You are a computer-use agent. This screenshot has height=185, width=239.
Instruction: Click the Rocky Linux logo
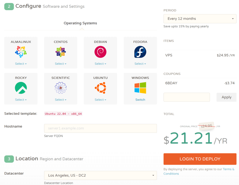pos(21,88)
